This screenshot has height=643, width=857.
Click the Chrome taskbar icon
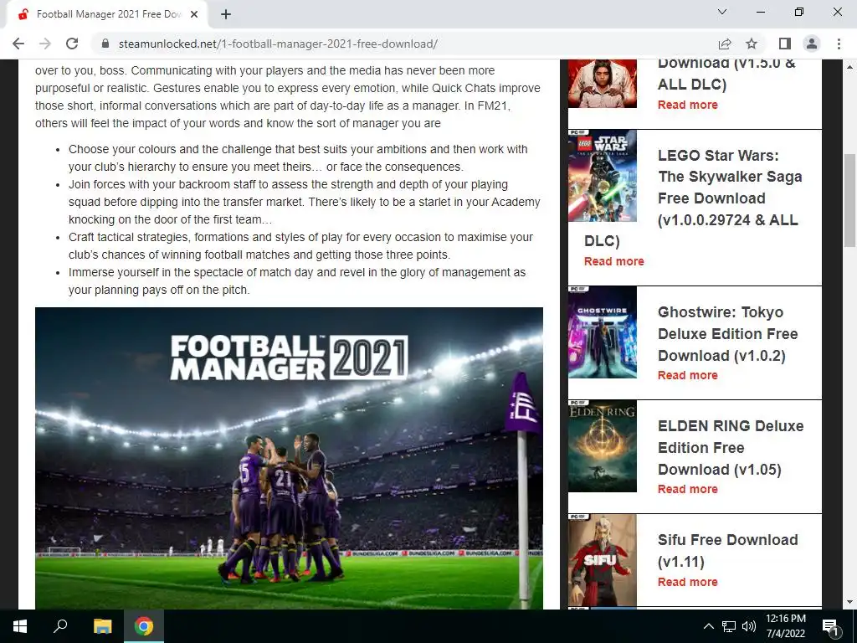(x=144, y=626)
